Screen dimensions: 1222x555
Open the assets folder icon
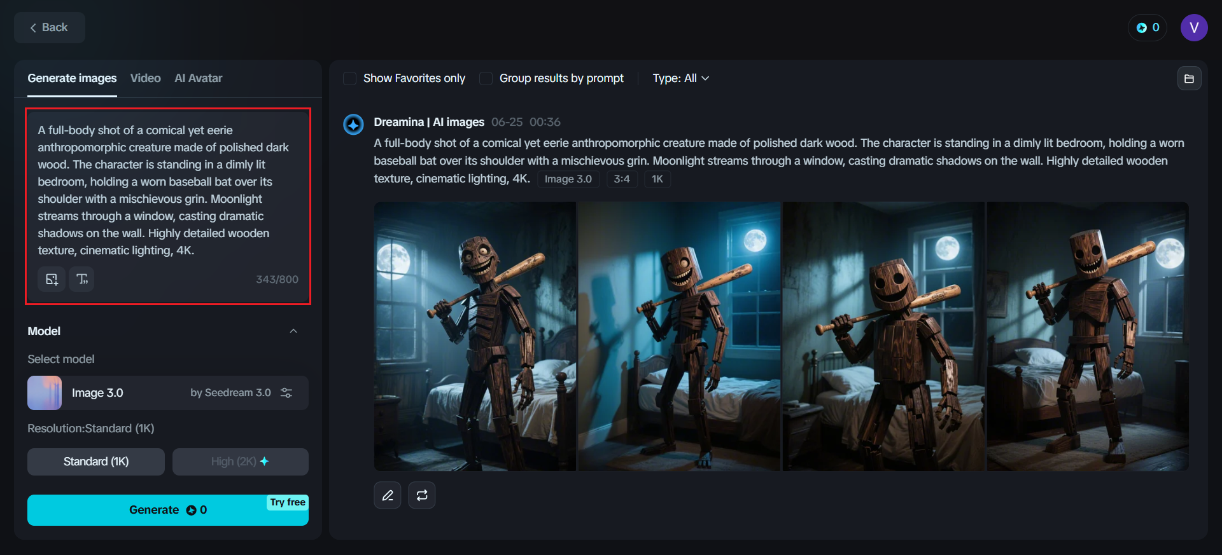pos(1189,79)
